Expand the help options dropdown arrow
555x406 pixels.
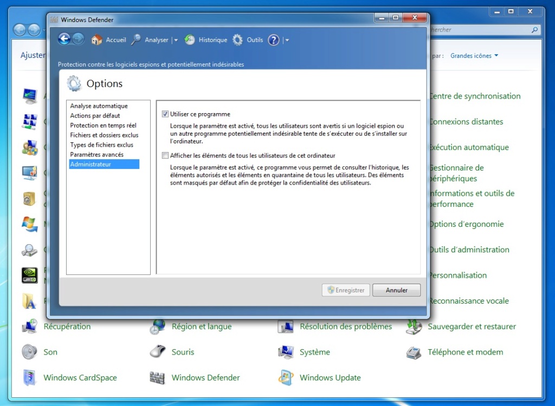coord(287,40)
